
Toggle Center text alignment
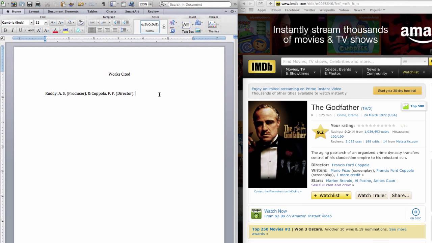click(100, 30)
